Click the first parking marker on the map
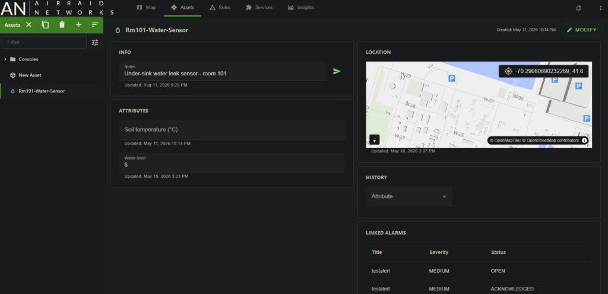 pos(452,78)
